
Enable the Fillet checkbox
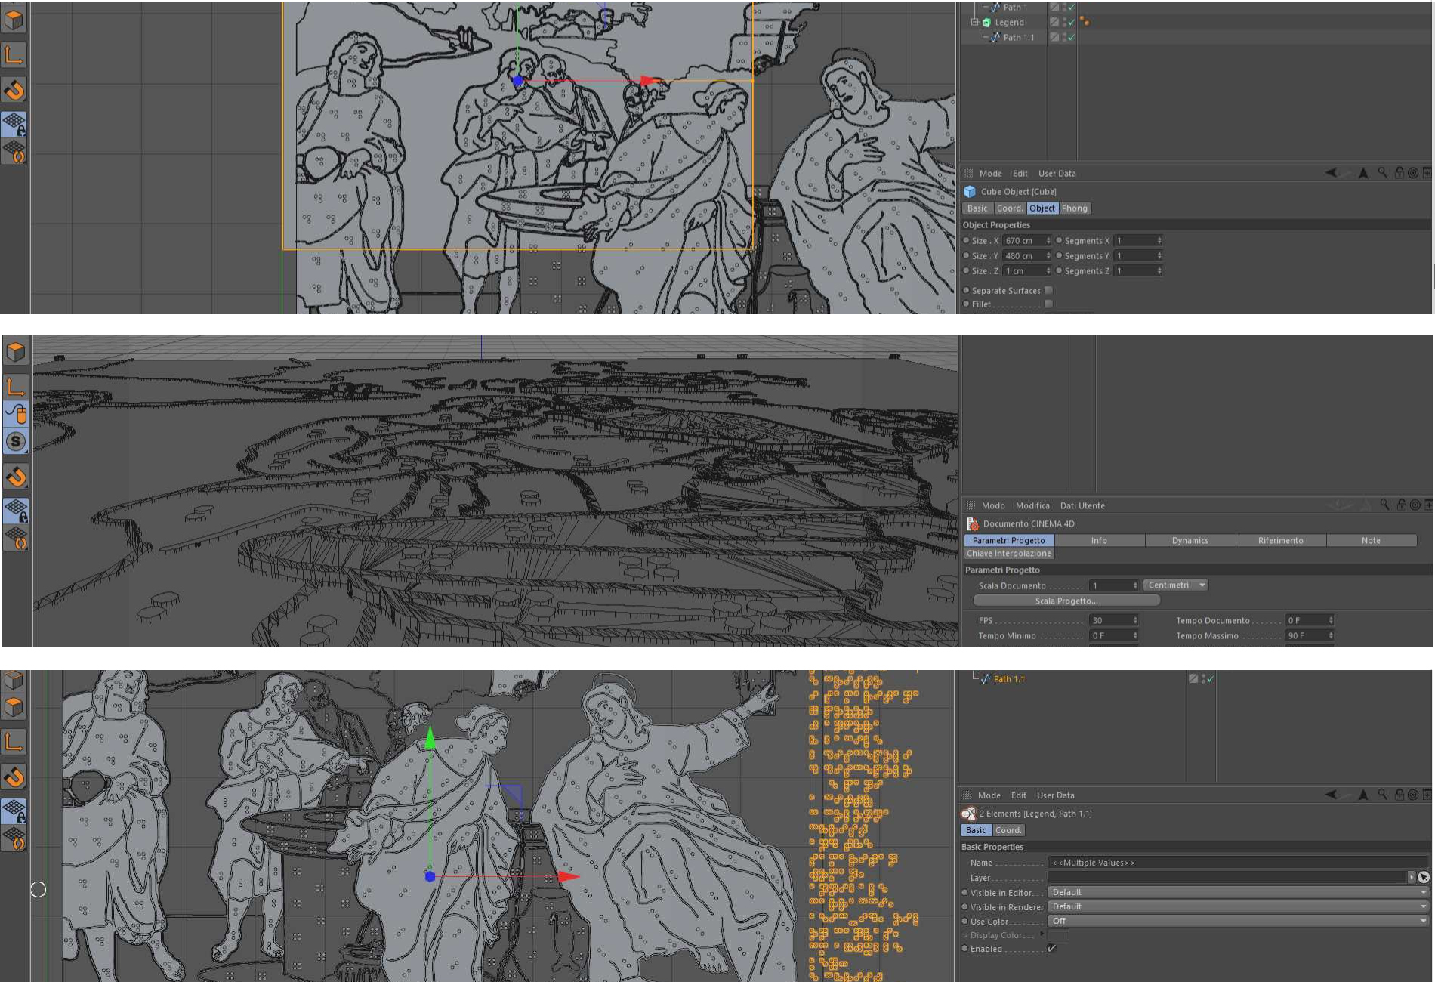coord(1048,304)
